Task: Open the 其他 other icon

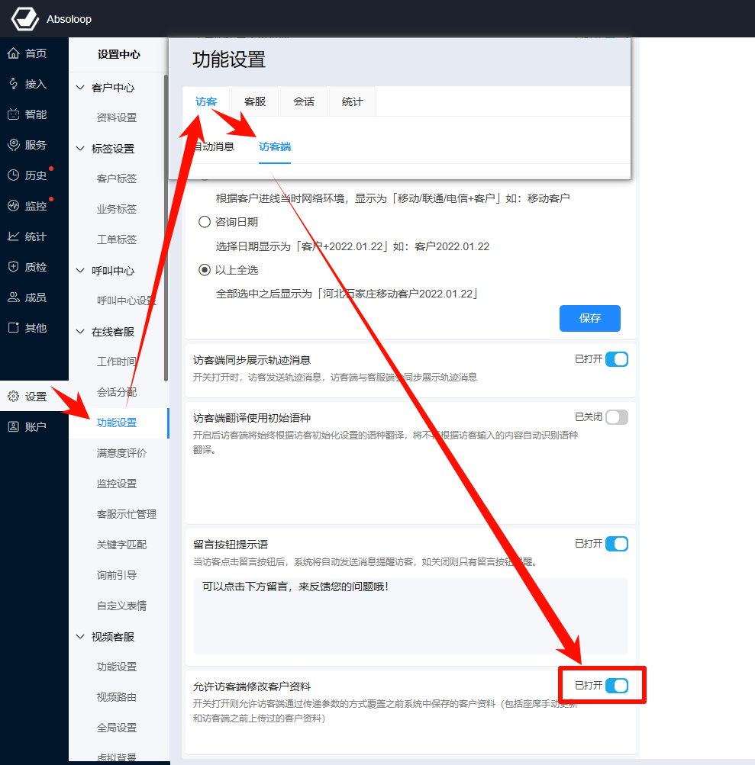Action: tap(14, 328)
